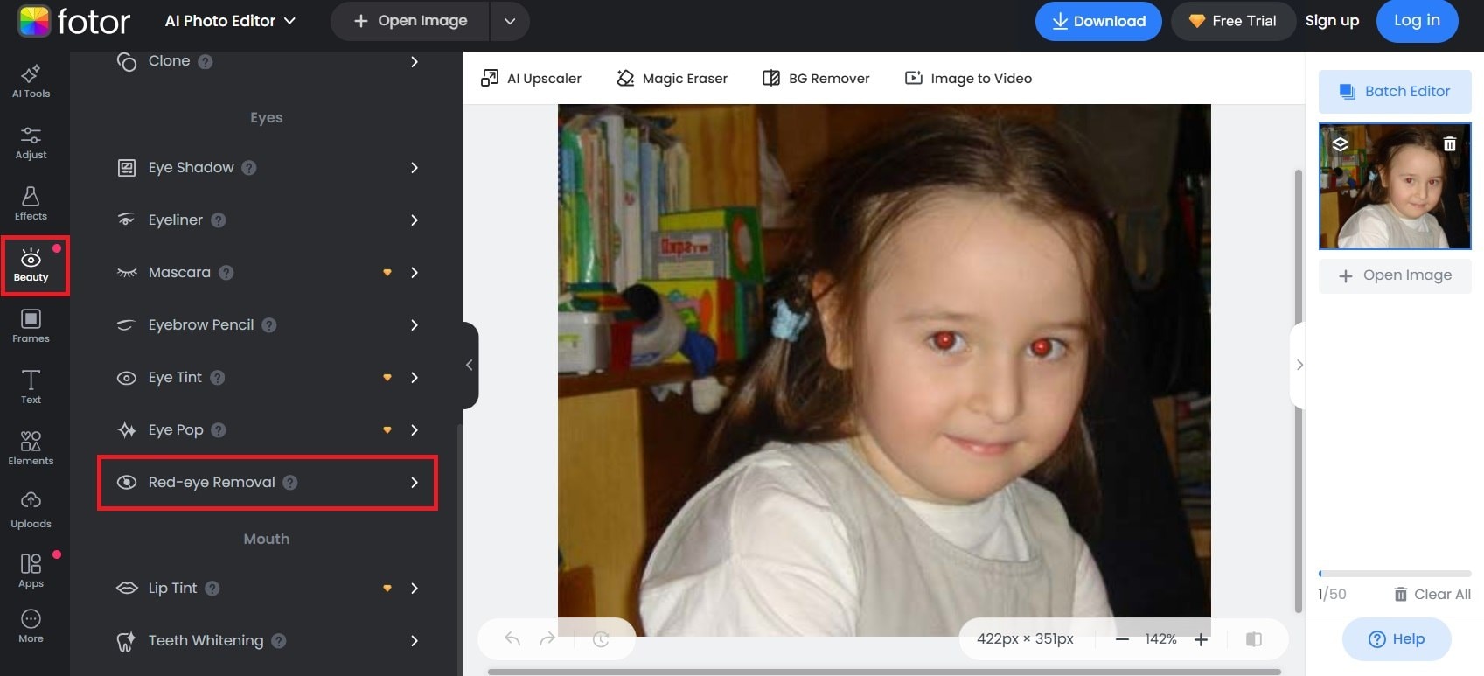The height and width of the screenshot is (676, 1484).
Task: Open the AI Photo Editor dropdown
Action: 230,21
